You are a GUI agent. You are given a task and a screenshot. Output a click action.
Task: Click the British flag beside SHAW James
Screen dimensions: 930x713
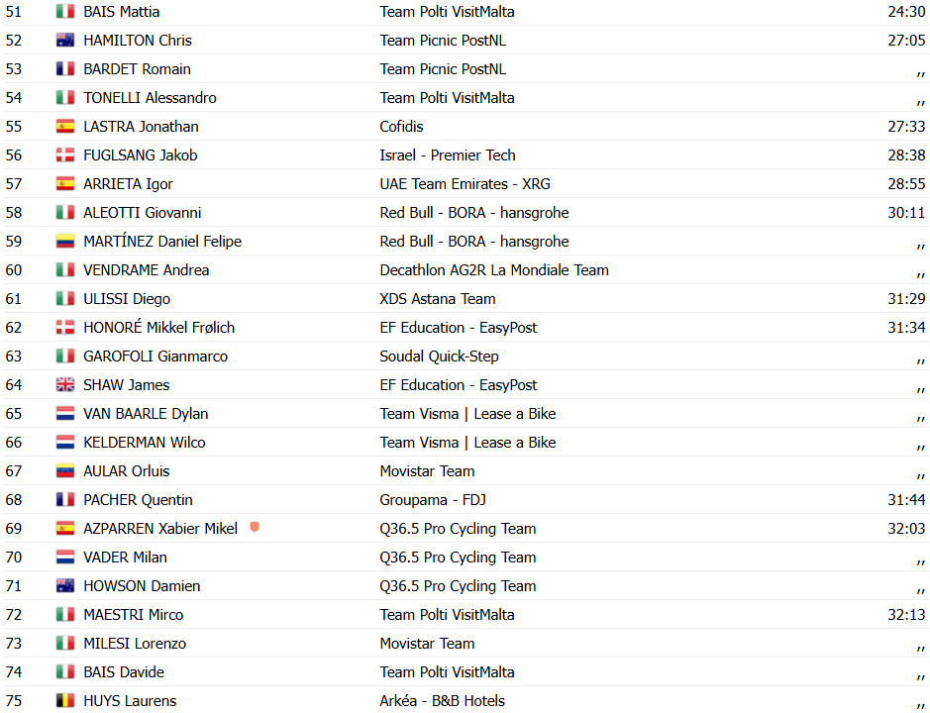click(x=65, y=384)
